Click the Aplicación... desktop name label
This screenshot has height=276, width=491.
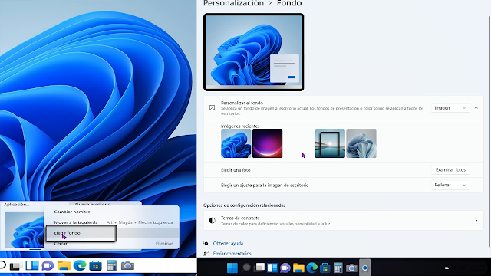point(16,205)
